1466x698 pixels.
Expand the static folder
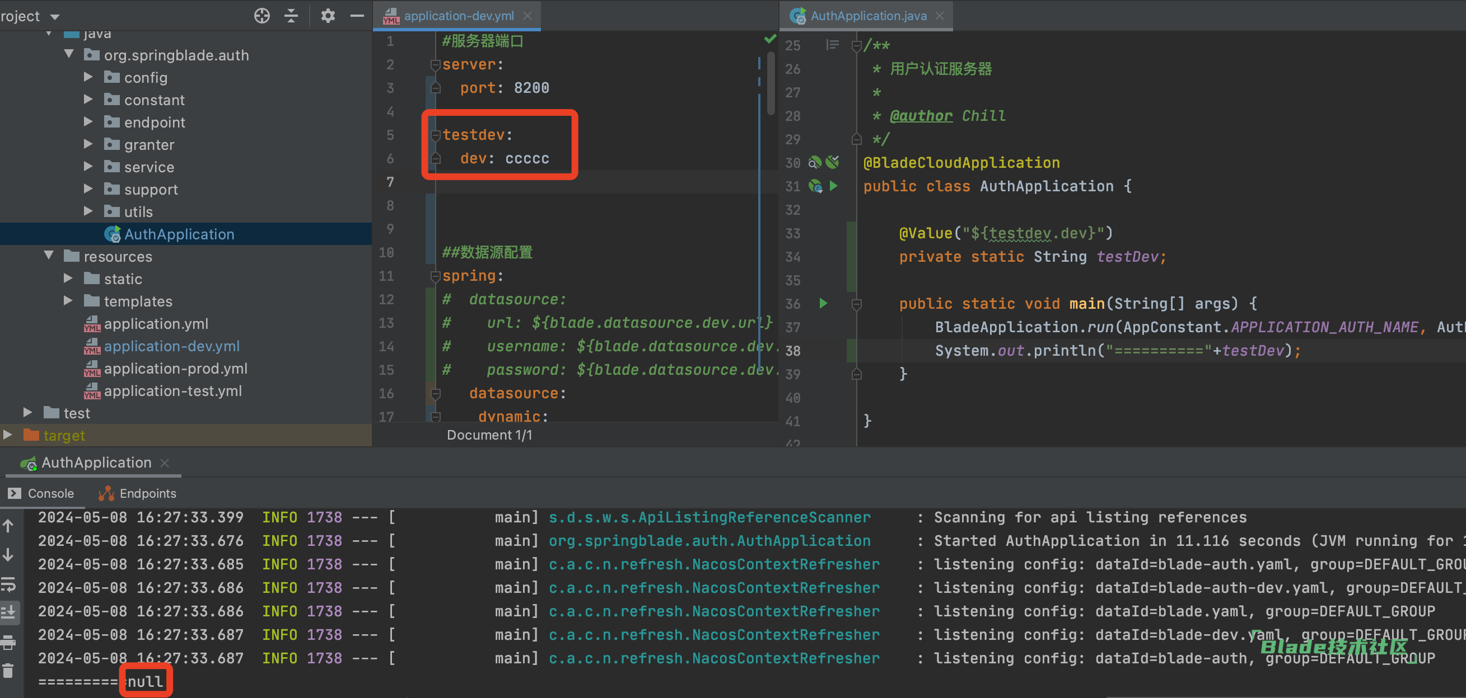[68, 279]
